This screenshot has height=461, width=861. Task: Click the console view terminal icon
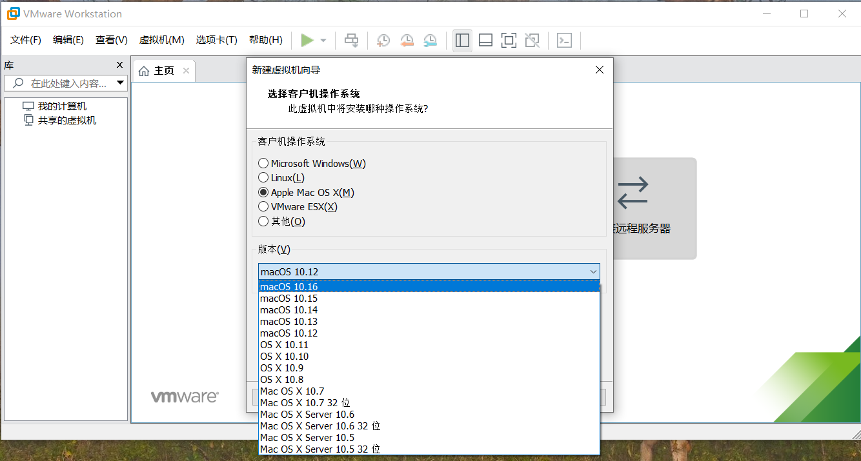tap(565, 41)
